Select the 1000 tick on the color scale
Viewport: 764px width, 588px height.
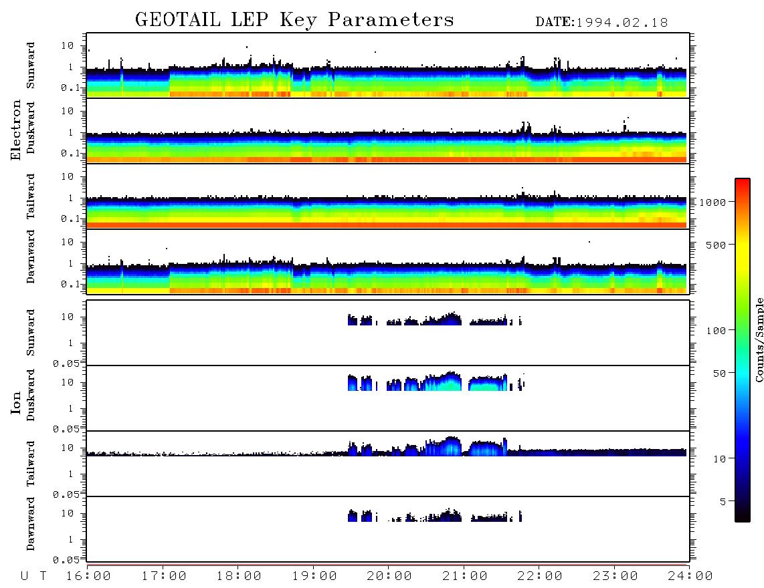[x=712, y=202]
